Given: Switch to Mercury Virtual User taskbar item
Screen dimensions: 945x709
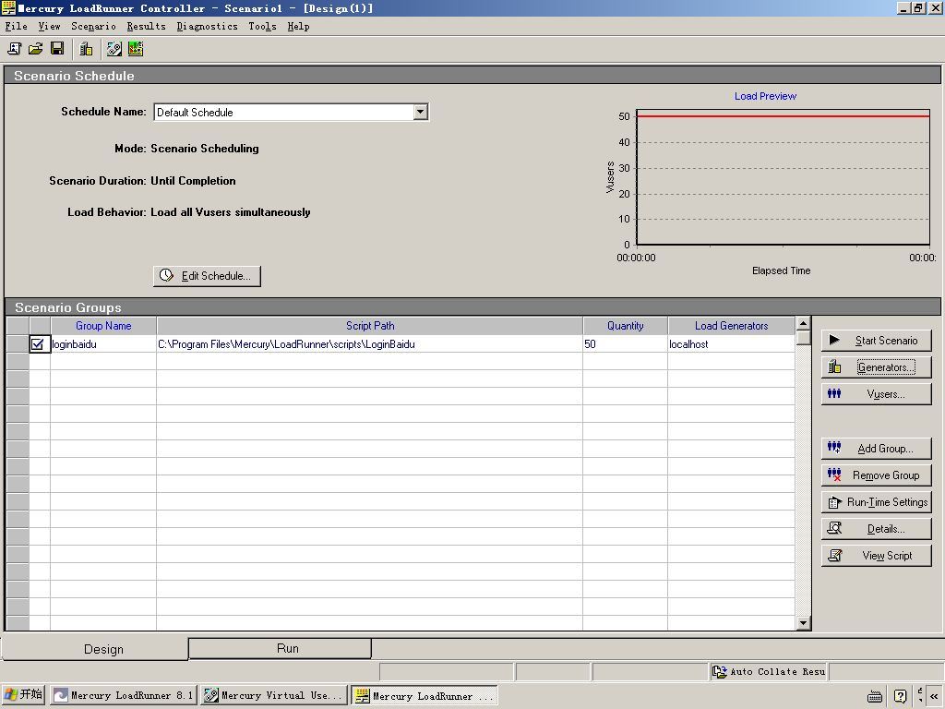Looking at the screenshot, I should pyautogui.click(x=273, y=695).
